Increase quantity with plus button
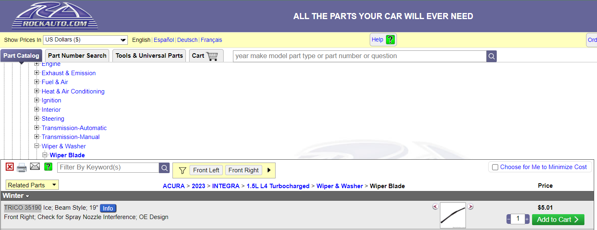The width and height of the screenshot is (597, 230). (x=527, y=219)
